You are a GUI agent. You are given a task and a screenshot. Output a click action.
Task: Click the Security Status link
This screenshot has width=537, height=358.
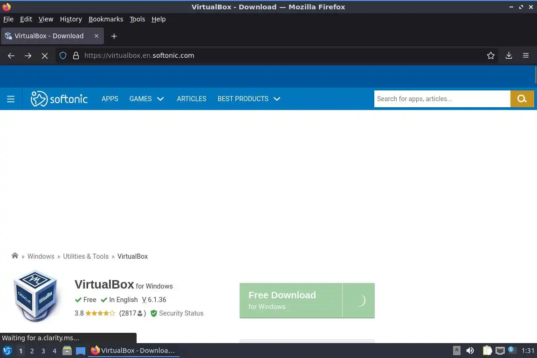(181, 313)
